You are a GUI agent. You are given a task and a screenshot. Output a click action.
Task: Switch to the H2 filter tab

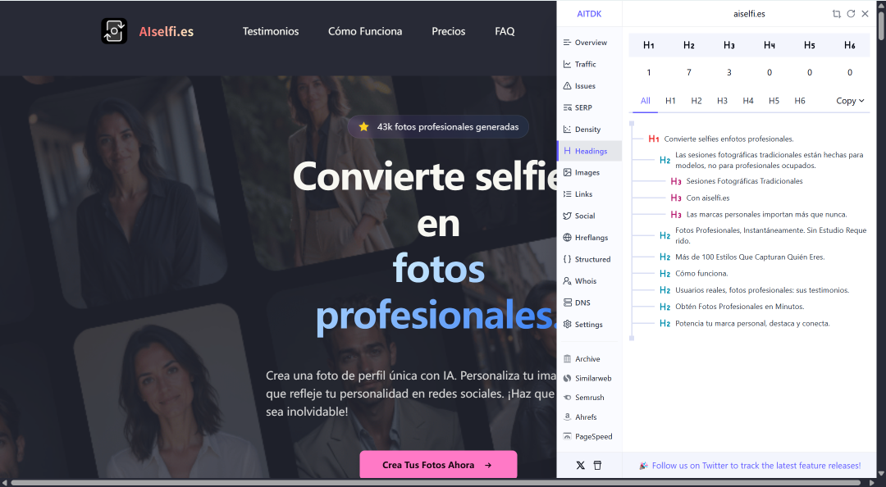click(696, 101)
